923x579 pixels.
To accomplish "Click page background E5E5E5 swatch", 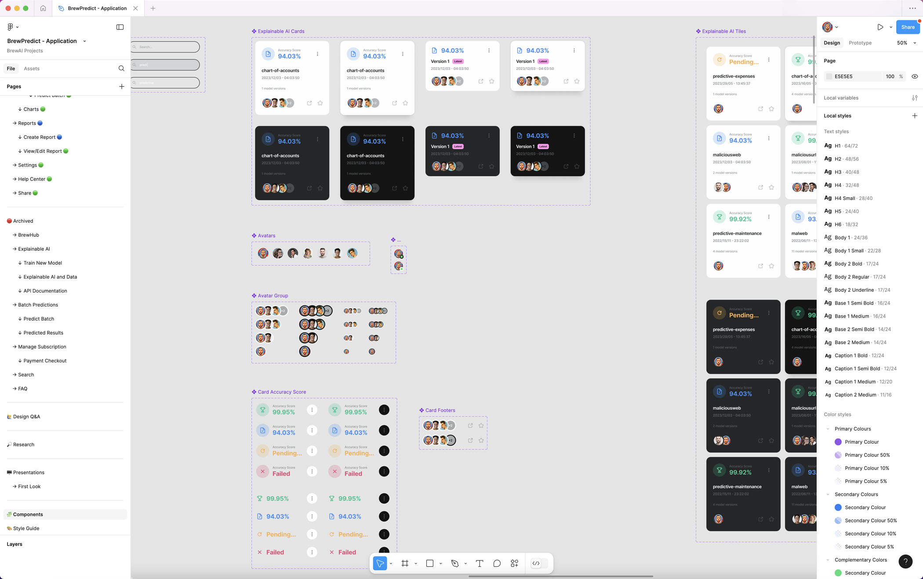I will [829, 76].
